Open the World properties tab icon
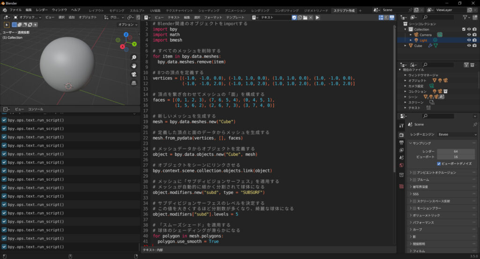 pyautogui.click(x=401, y=165)
